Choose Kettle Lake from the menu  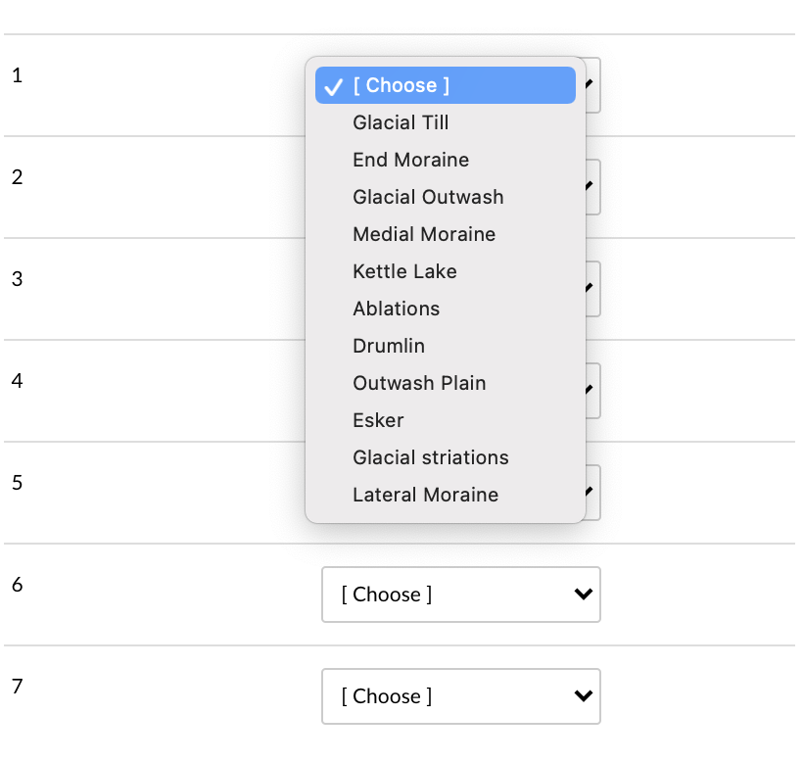point(404,271)
